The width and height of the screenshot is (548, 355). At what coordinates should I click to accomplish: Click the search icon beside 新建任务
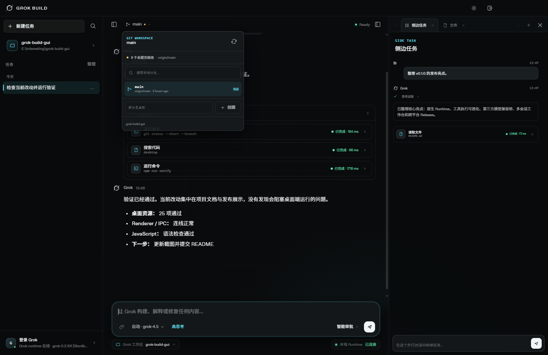[x=93, y=26]
